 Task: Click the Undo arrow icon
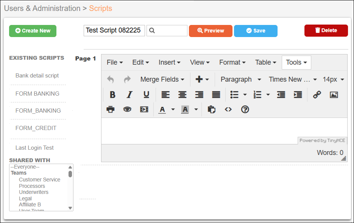point(111,79)
